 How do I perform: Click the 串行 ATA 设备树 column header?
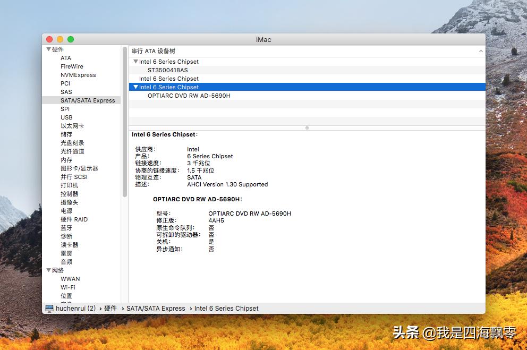[307, 51]
